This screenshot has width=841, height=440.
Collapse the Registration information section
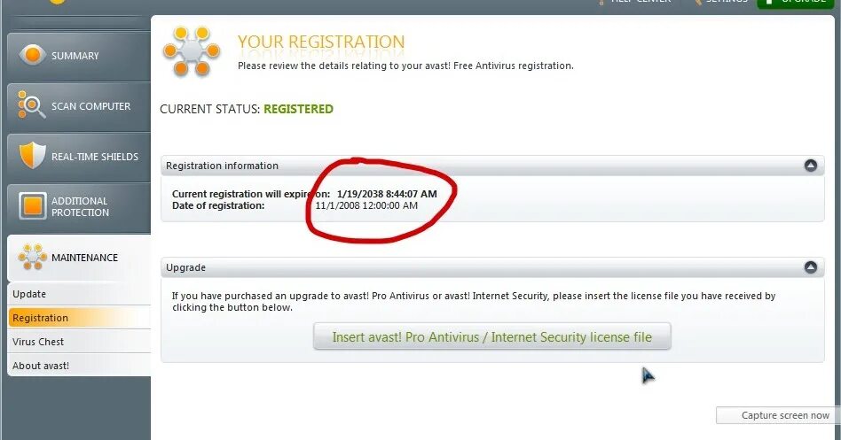810,166
